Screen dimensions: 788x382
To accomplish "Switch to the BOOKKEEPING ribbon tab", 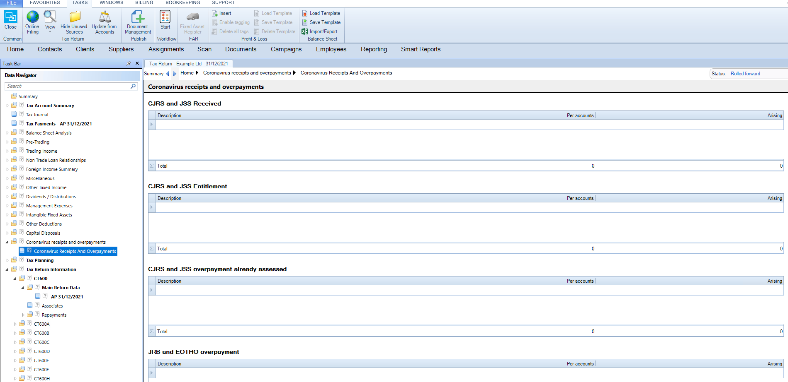I will 183,3.
